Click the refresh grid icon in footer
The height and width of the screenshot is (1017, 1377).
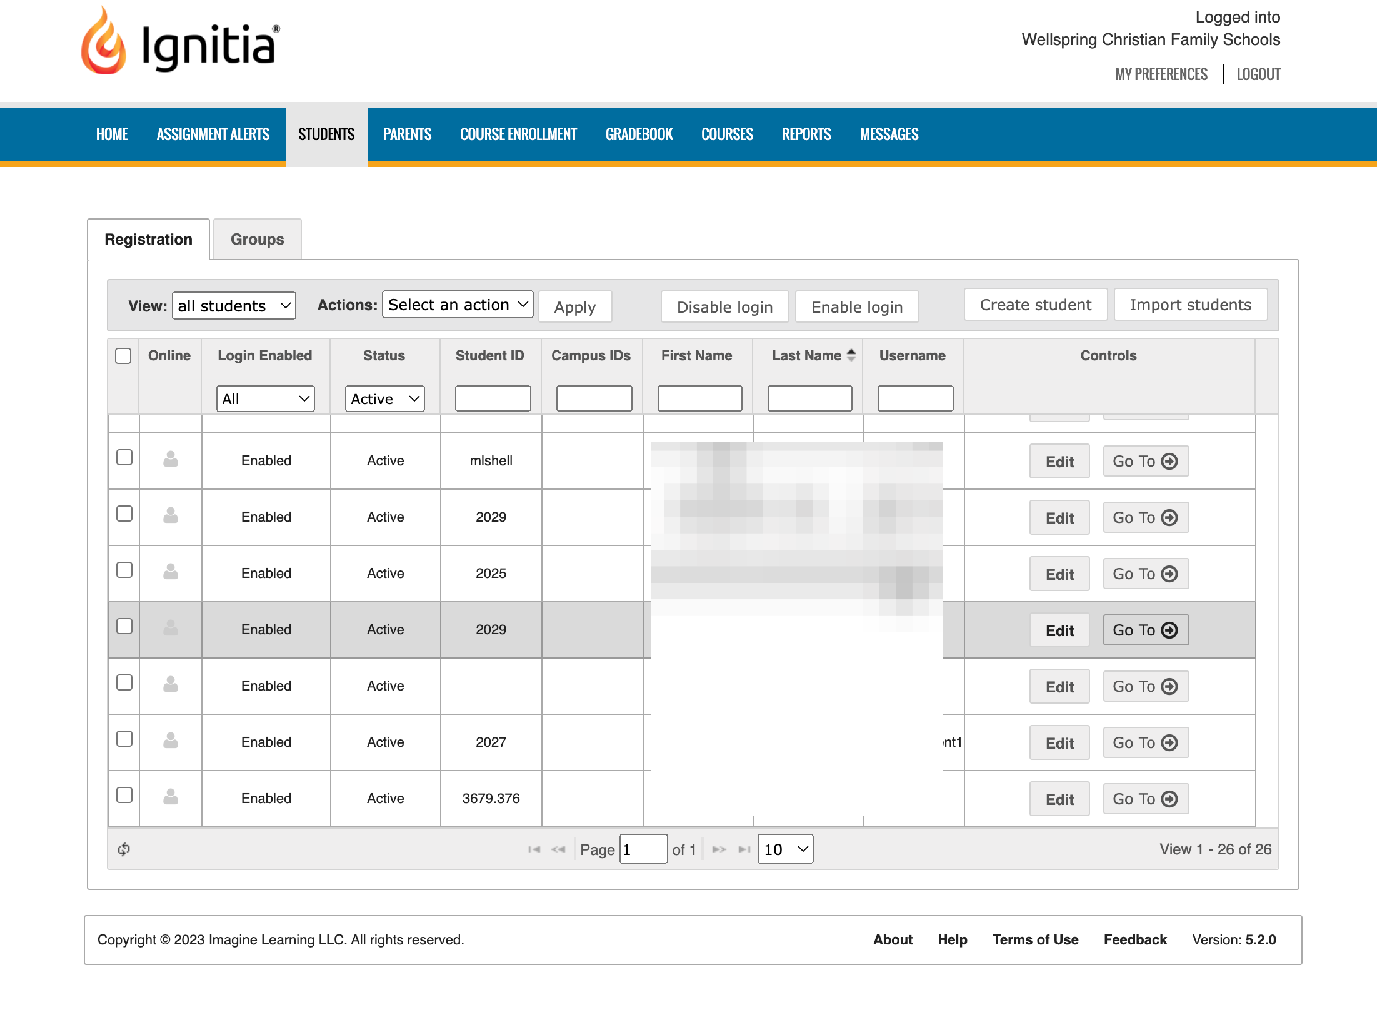click(124, 849)
